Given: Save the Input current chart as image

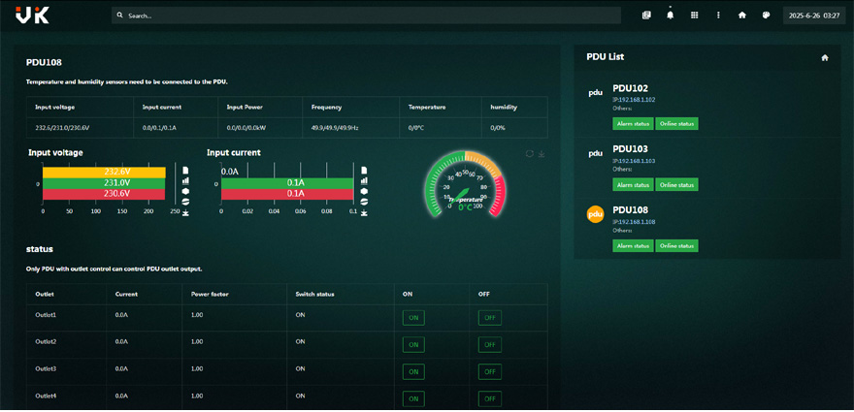Looking at the screenshot, I should pyautogui.click(x=364, y=212).
